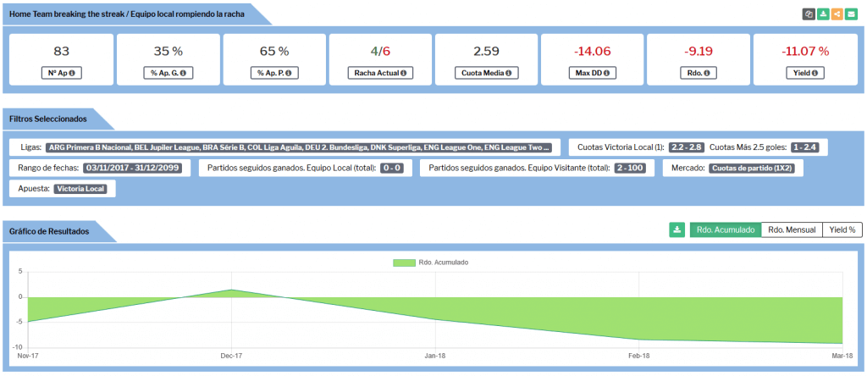The width and height of the screenshot is (867, 376).
Task: Expand the truncated Ligas list badge
Action: pos(299,147)
